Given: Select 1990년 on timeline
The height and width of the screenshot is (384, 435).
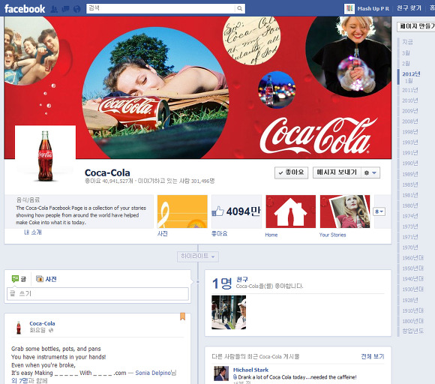Looking at the screenshot, I should point(410,163).
